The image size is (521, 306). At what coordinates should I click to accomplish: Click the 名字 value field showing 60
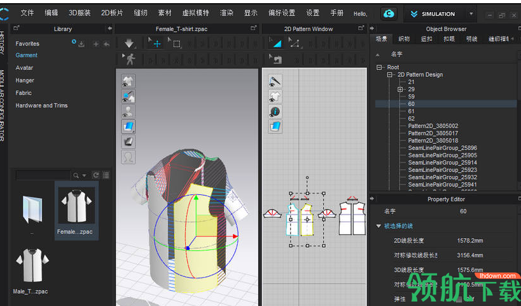click(x=463, y=211)
